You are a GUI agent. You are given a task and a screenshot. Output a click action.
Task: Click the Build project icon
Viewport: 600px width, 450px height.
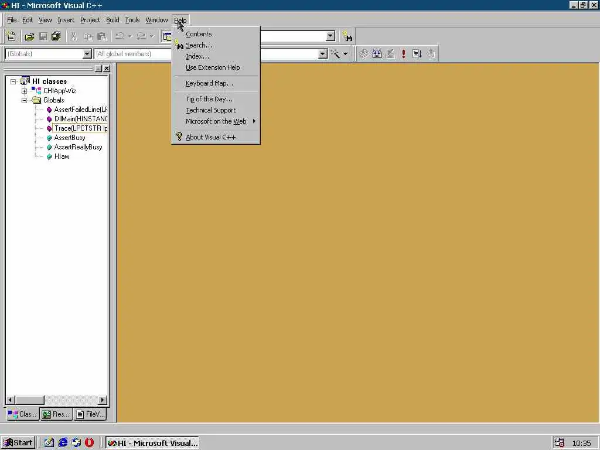(x=377, y=54)
